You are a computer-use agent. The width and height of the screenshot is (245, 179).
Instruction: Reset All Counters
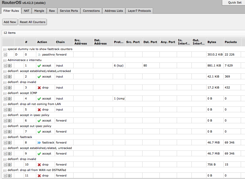coord(33,22)
